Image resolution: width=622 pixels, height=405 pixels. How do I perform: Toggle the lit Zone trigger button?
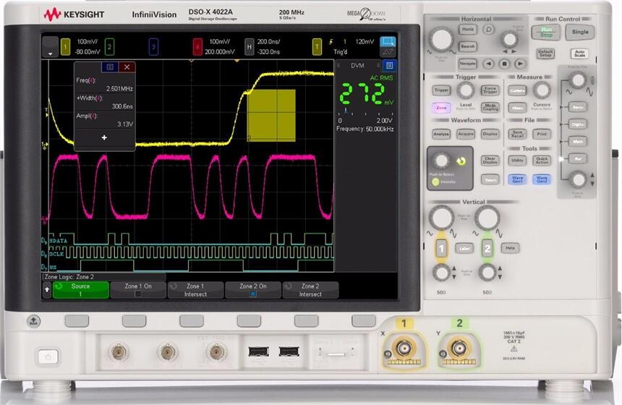point(441,108)
